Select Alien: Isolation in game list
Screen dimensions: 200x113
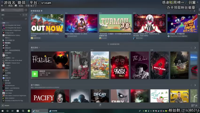[9, 98]
